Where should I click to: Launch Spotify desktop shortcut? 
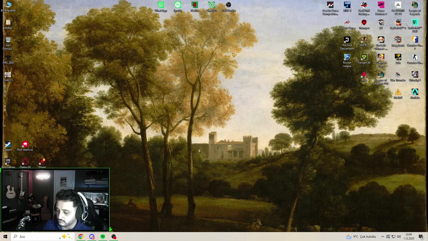pos(178,7)
